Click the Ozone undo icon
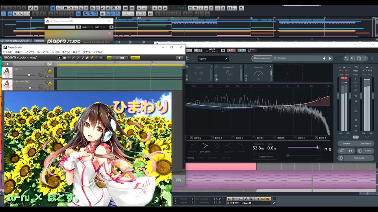The image size is (378, 212). pyautogui.click(x=346, y=58)
